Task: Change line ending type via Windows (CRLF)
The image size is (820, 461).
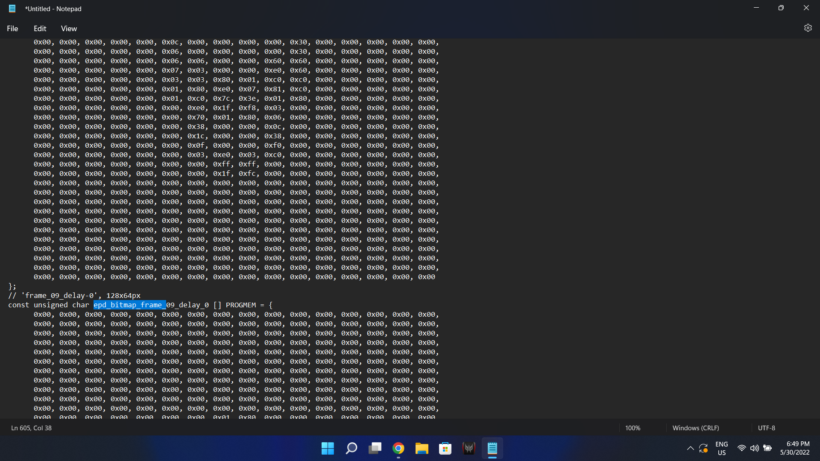Action: 696,428
